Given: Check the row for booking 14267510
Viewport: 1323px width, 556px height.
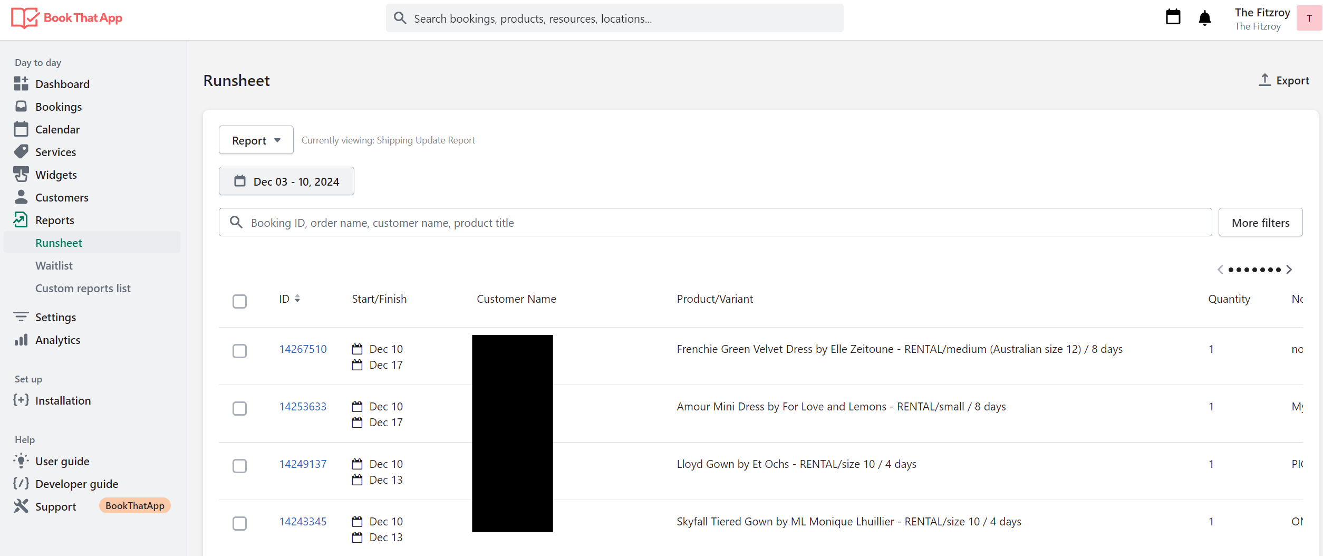Looking at the screenshot, I should pos(240,351).
